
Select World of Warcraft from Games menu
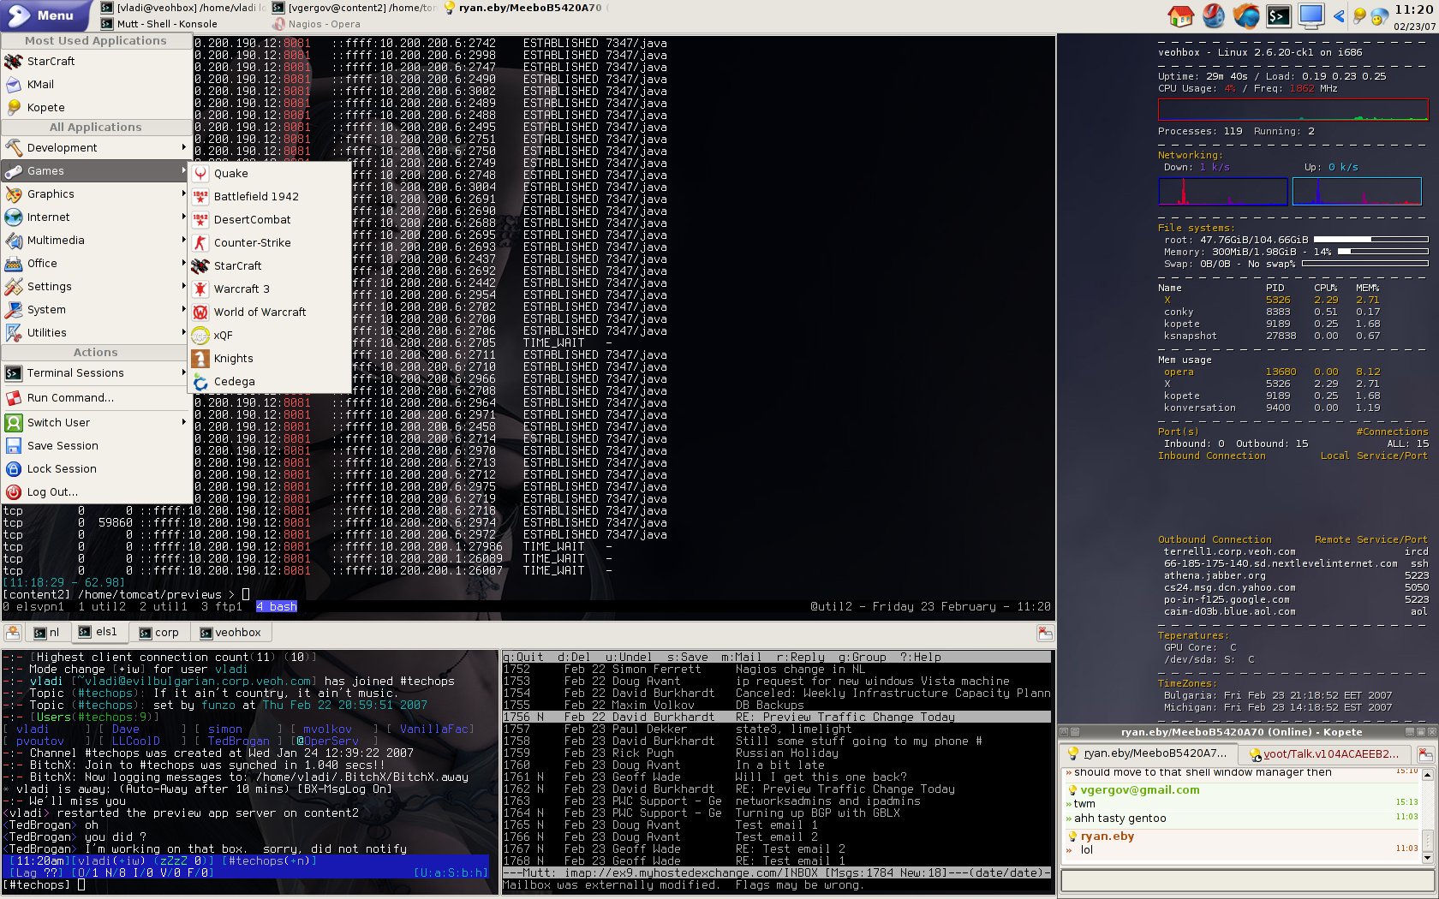tap(260, 313)
